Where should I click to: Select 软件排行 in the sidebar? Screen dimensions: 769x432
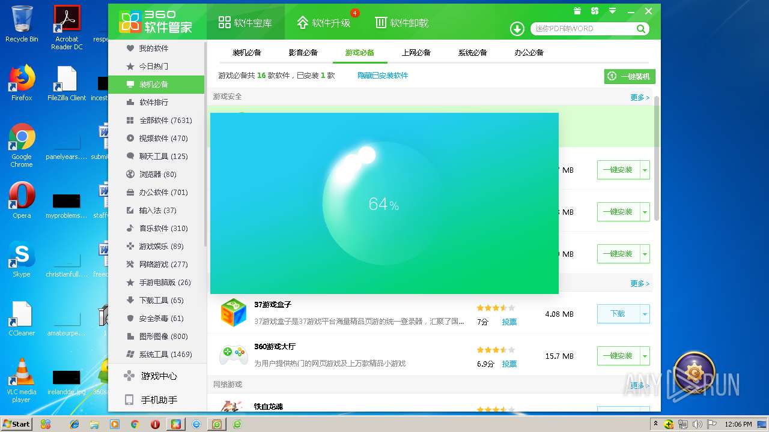click(156, 102)
